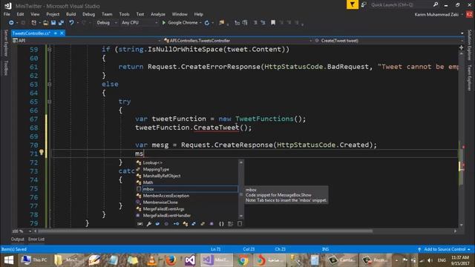The height and width of the screenshot is (267, 475).
Task: Close the TweetsController.cs tab
Action: pos(62,33)
